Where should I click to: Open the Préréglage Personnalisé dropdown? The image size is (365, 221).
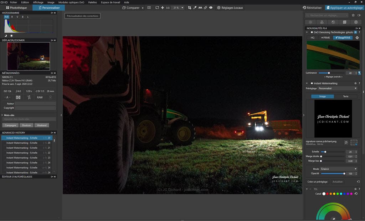tap(338, 88)
